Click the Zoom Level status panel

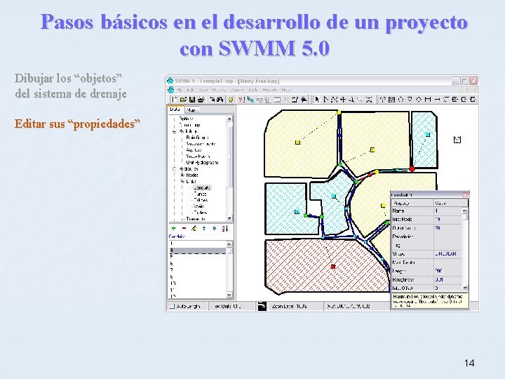[x=295, y=306]
